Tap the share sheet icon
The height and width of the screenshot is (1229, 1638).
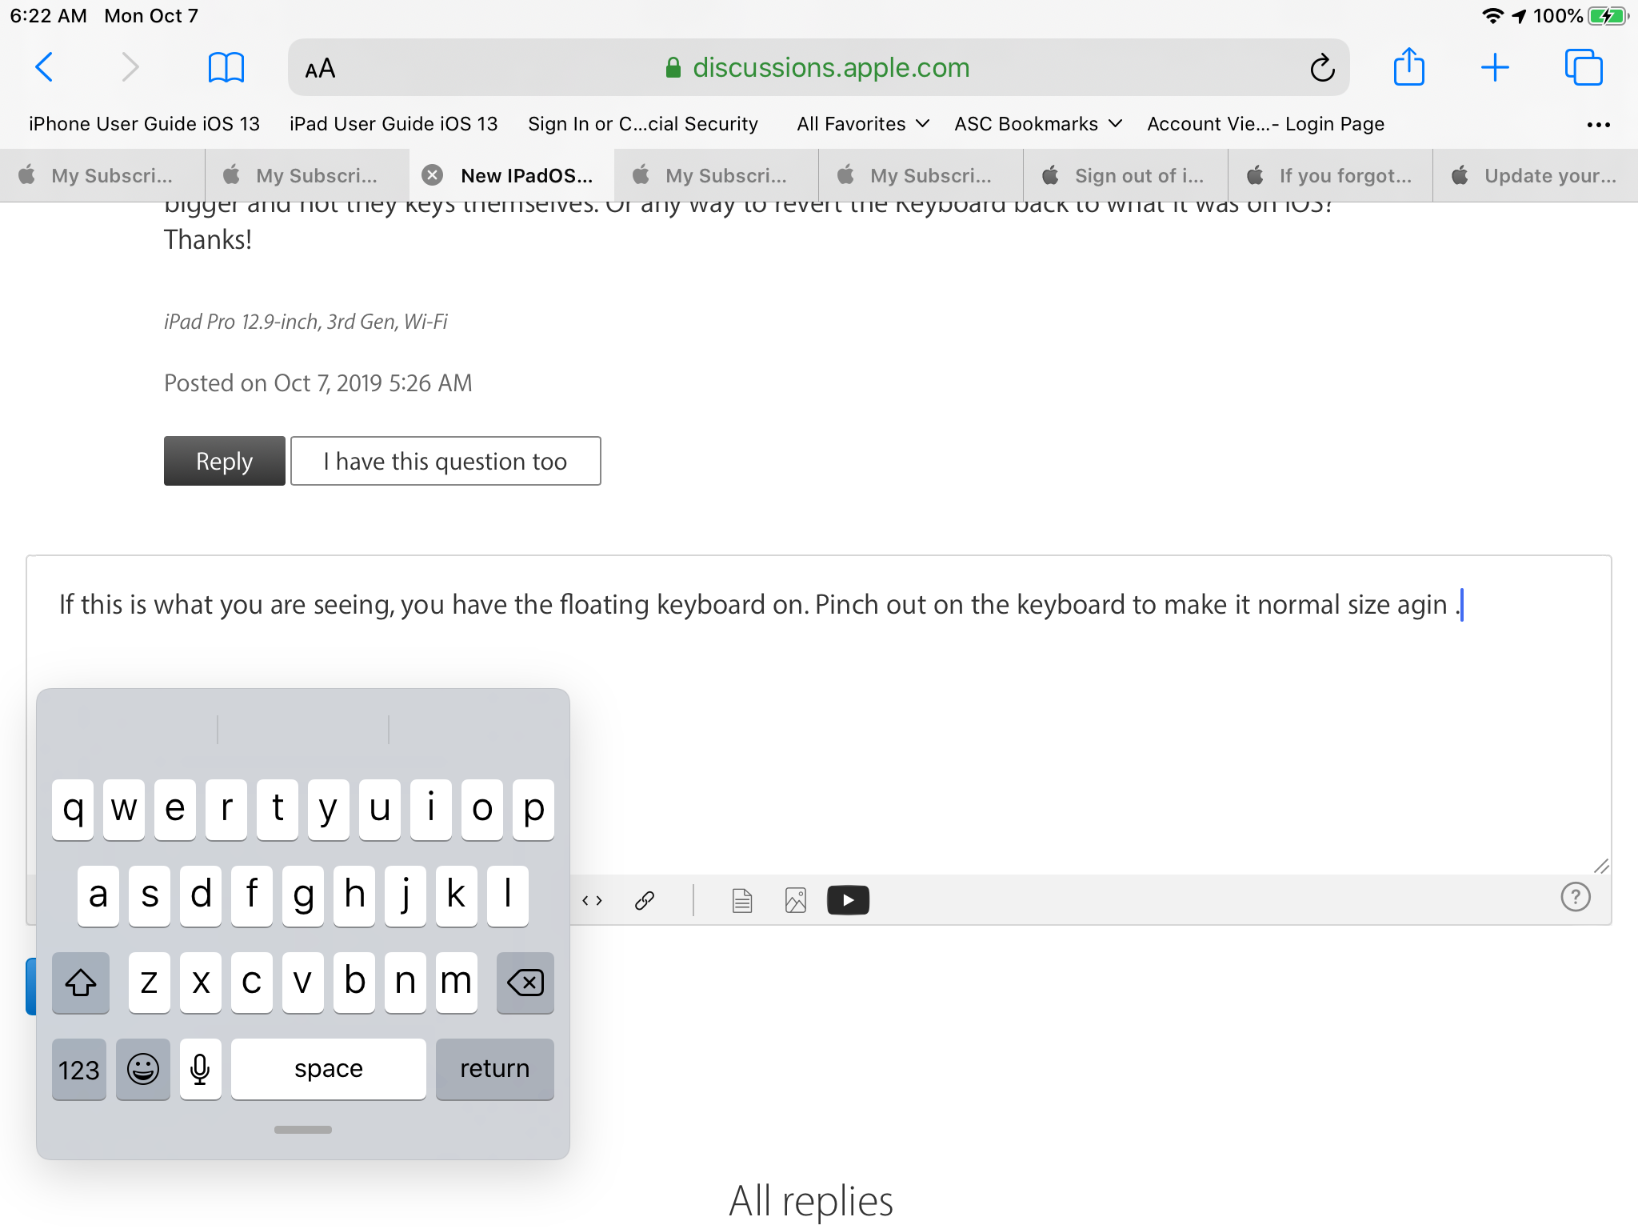pyautogui.click(x=1408, y=67)
